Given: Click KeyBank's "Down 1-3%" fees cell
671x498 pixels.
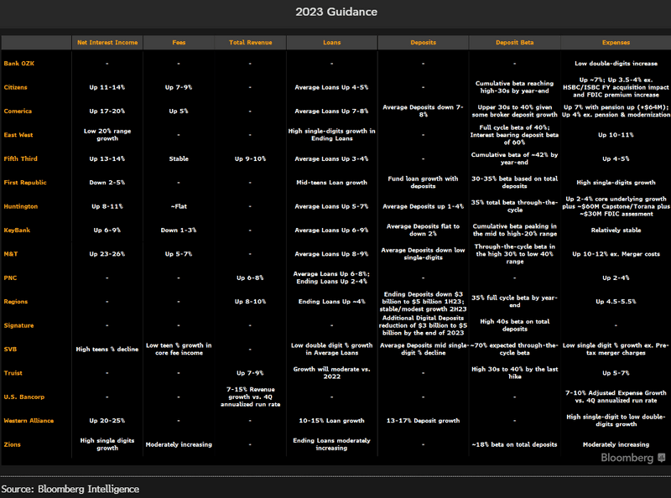Looking at the screenshot, I should coord(179,231).
